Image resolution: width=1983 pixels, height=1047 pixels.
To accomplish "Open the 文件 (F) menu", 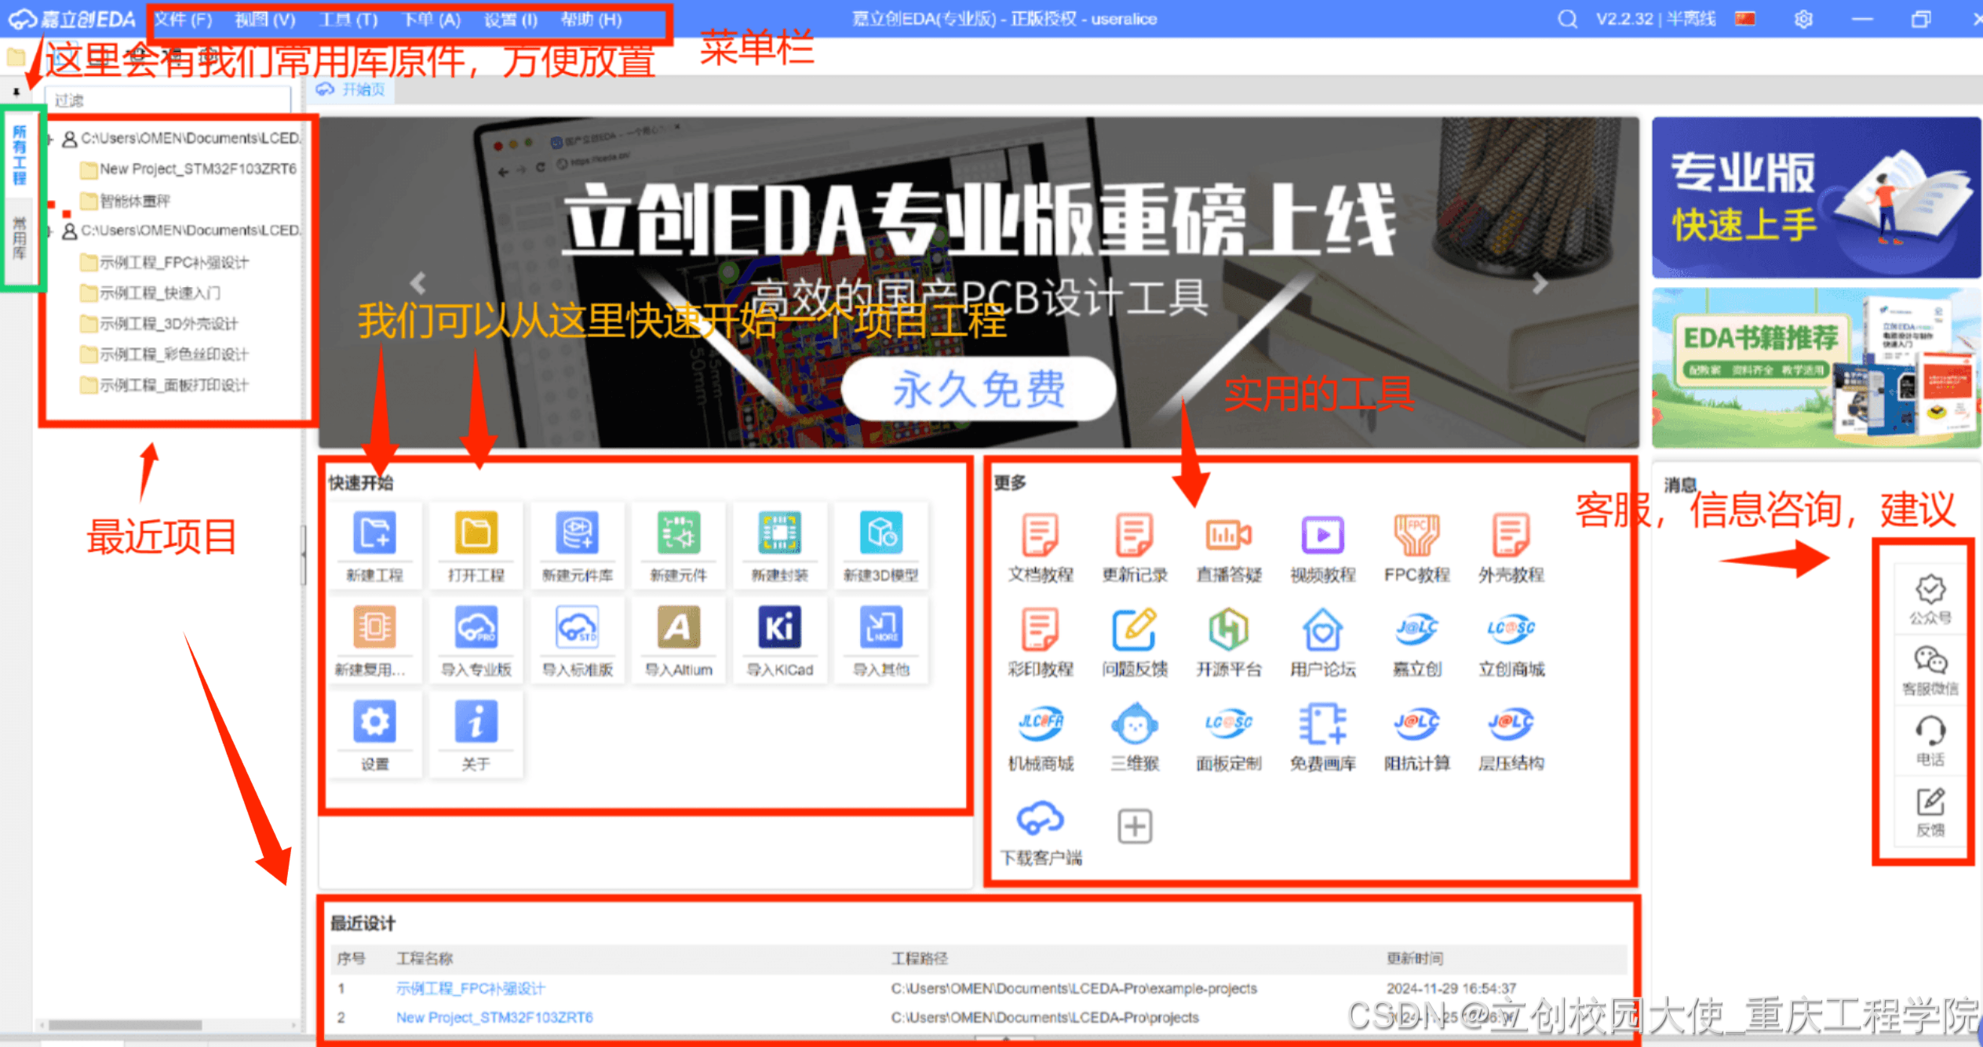I will coord(183,20).
